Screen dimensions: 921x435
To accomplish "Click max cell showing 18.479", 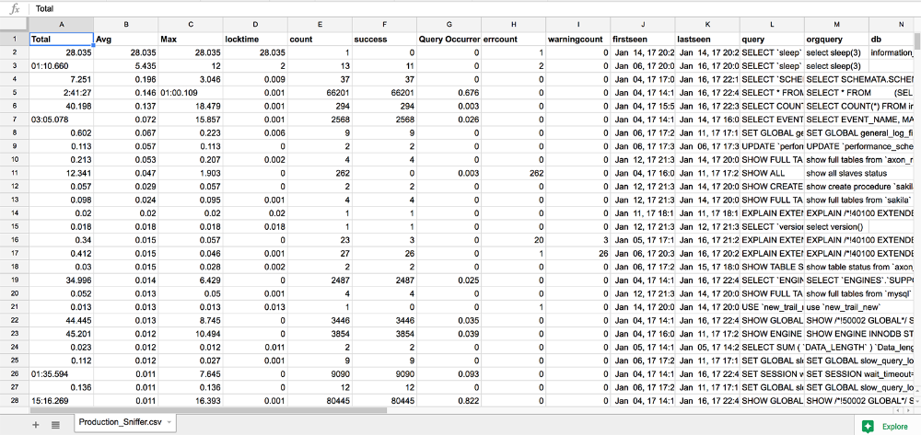I will click(191, 106).
